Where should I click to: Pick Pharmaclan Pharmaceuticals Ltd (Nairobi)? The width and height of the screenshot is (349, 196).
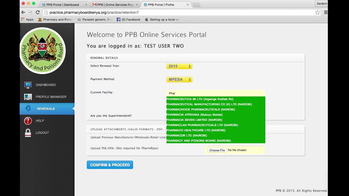point(216,125)
